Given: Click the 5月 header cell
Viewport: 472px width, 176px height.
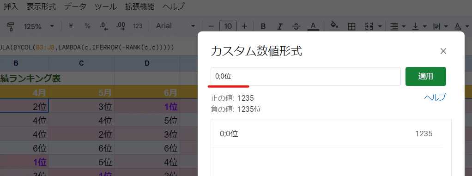Looking at the screenshot, I should (x=82, y=92).
